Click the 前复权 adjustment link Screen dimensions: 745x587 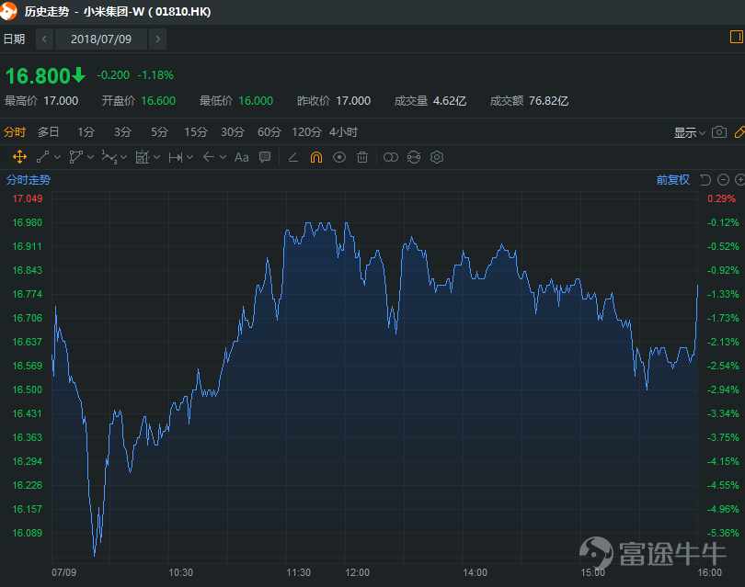(x=672, y=180)
